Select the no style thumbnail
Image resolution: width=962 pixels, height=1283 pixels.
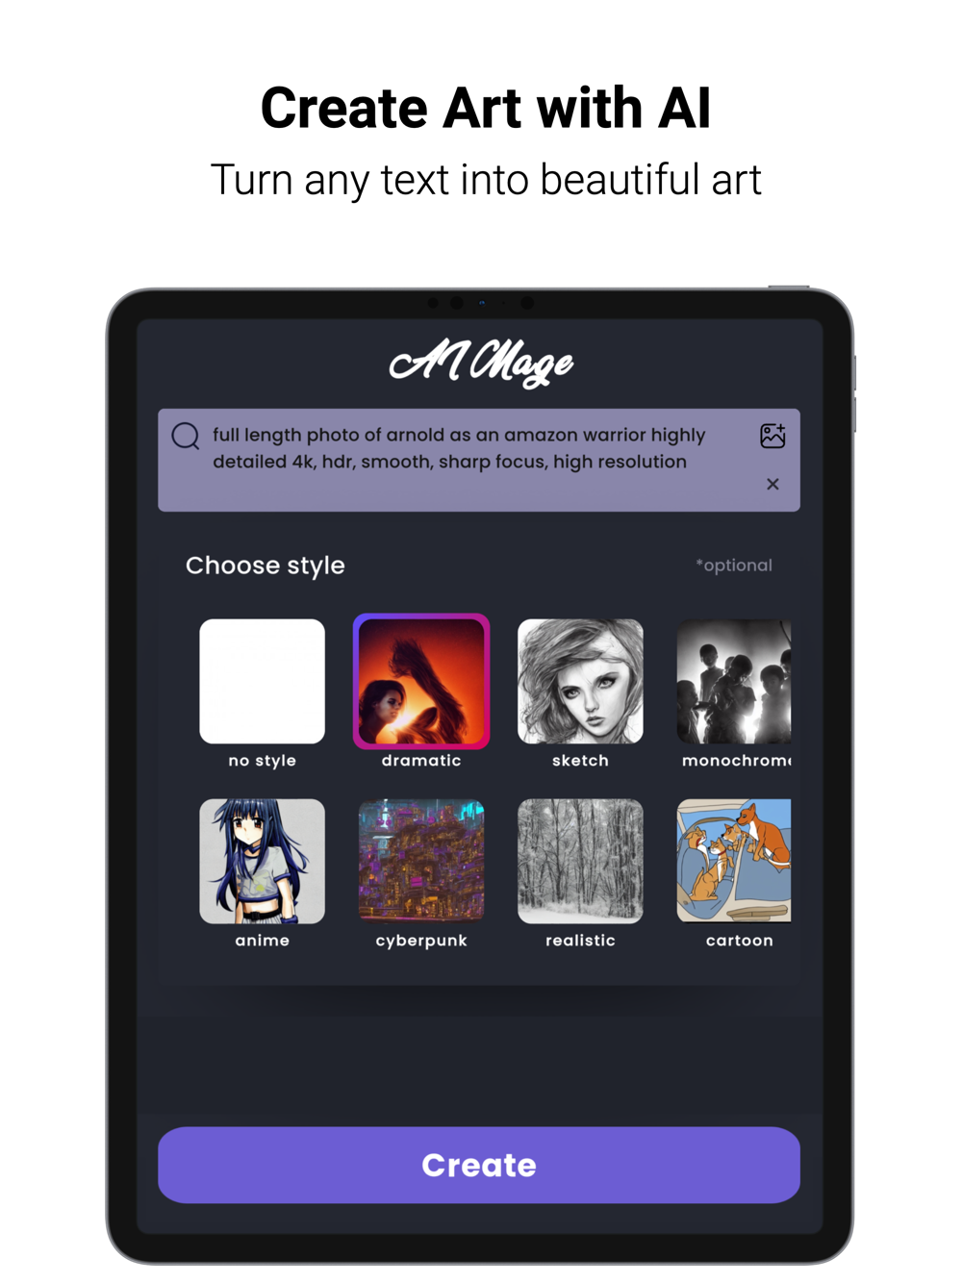click(262, 681)
